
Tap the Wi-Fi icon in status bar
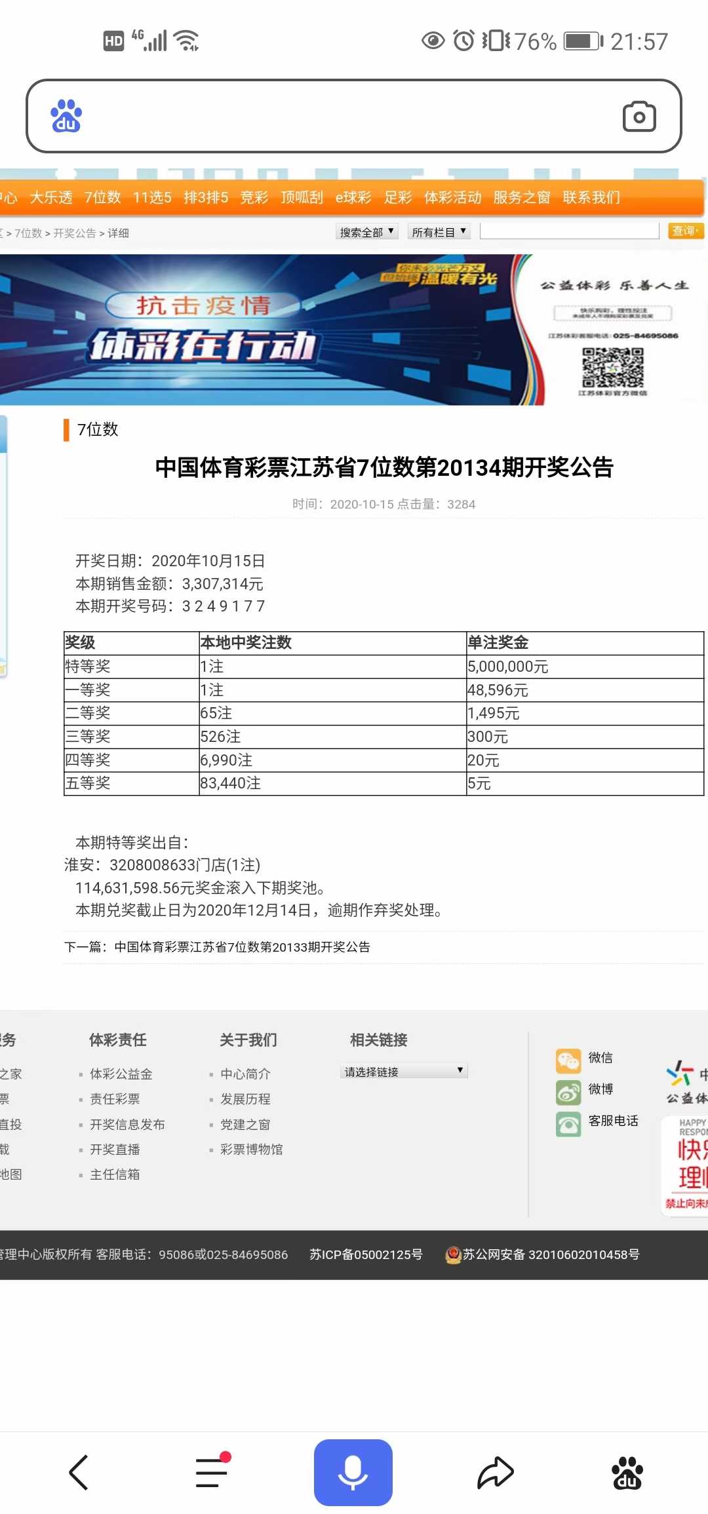(187, 41)
